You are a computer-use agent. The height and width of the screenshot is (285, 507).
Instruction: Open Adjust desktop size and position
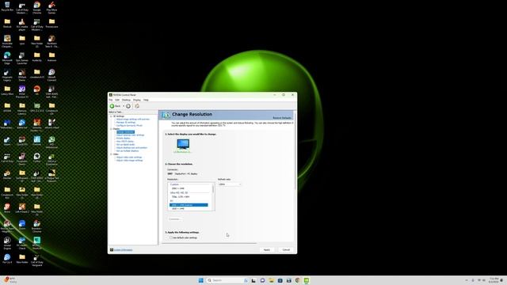pos(132,148)
